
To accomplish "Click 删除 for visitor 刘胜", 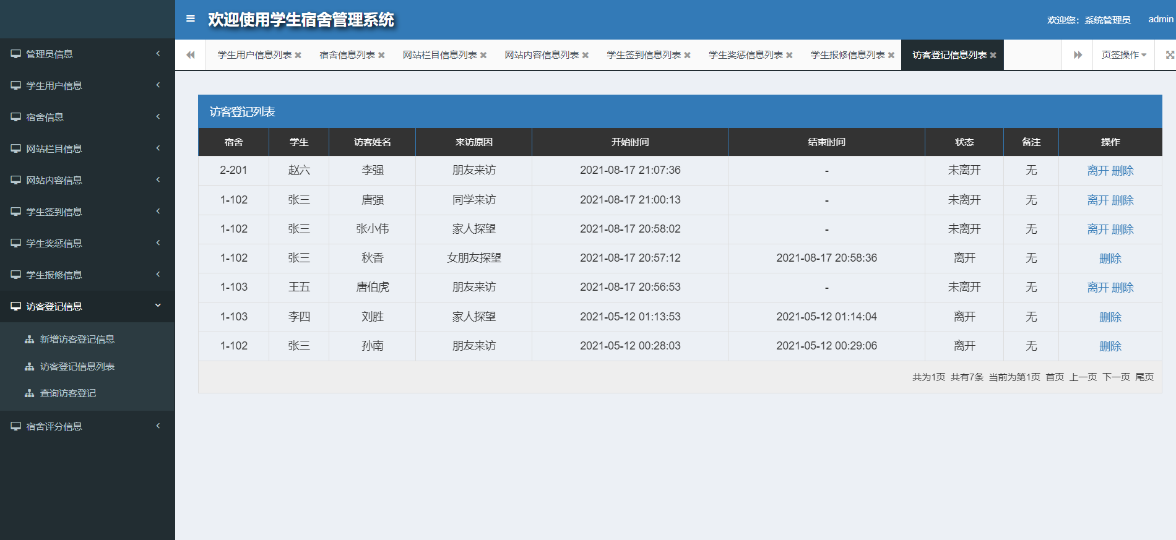I will pos(1110,317).
